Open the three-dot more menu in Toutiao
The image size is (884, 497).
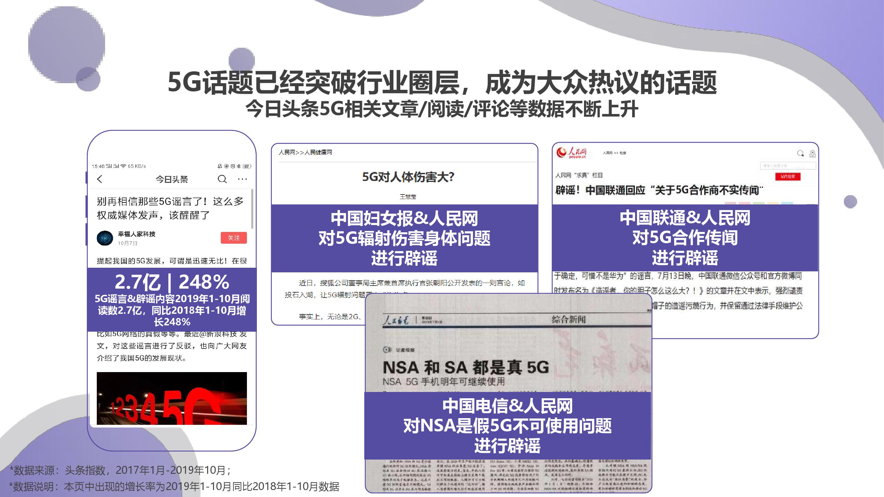[242, 179]
